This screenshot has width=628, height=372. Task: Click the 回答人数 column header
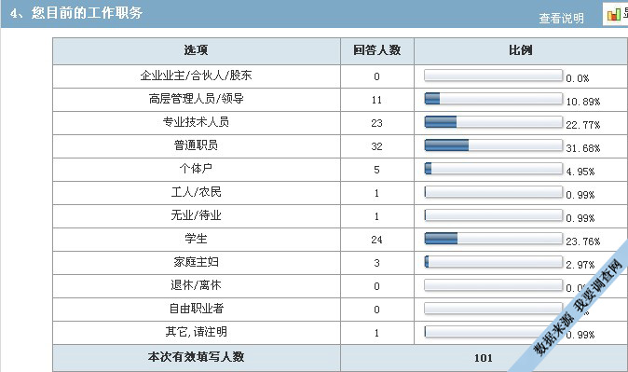[376, 50]
